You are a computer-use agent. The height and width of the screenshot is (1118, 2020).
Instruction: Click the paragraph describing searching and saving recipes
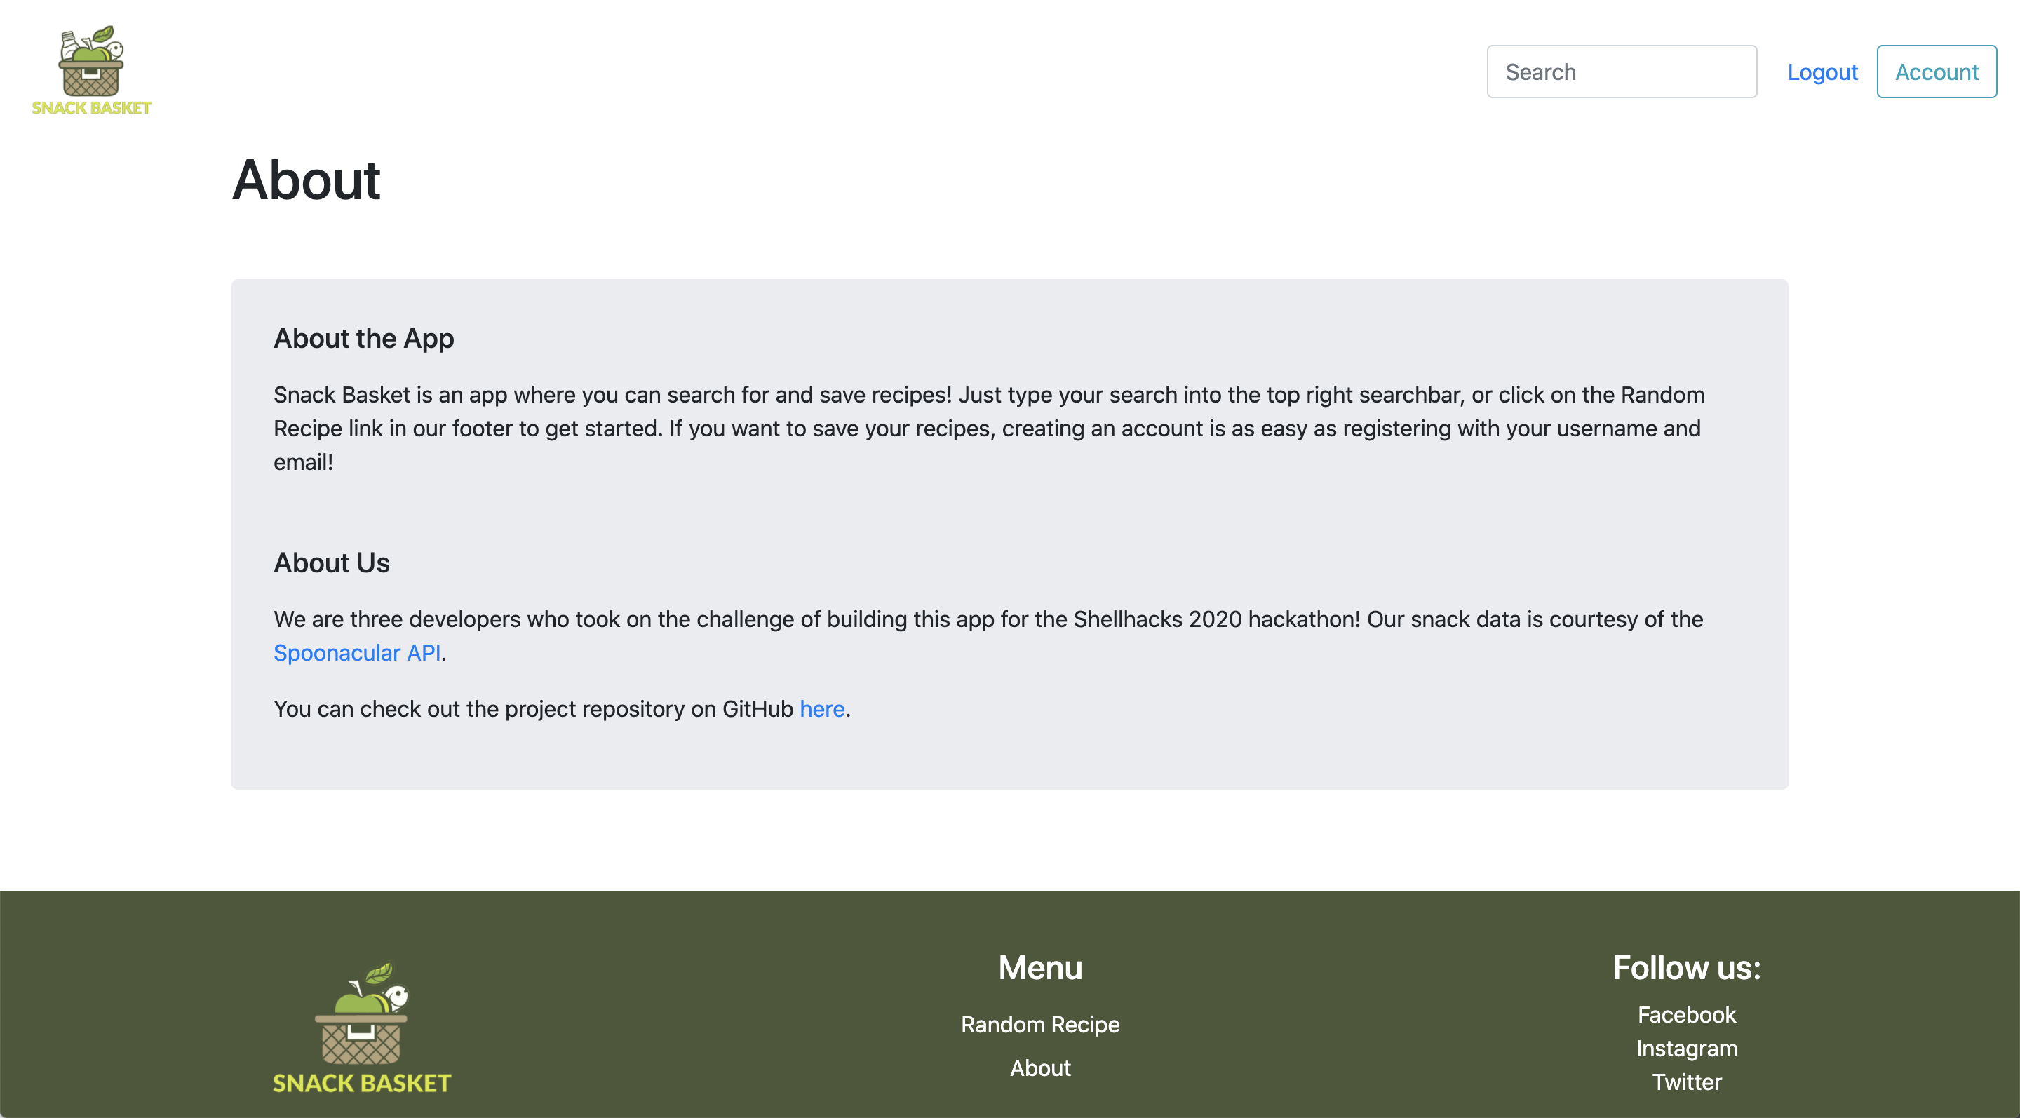click(x=988, y=428)
